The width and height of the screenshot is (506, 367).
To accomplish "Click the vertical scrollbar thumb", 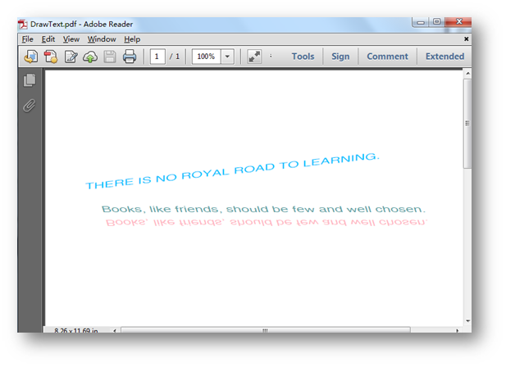I will [x=467, y=124].
